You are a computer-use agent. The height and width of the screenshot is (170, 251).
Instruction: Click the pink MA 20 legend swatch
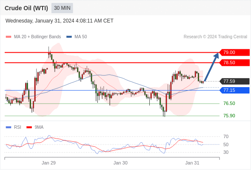(x=9, y=37)
